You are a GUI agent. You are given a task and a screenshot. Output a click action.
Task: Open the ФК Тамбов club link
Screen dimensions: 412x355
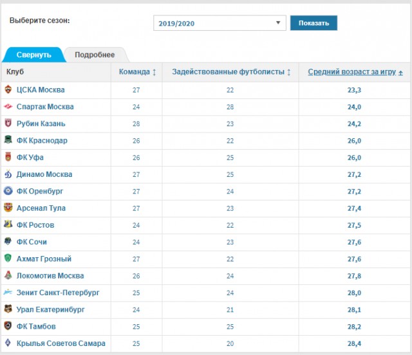pyautogui.click(x=36, y=326)
